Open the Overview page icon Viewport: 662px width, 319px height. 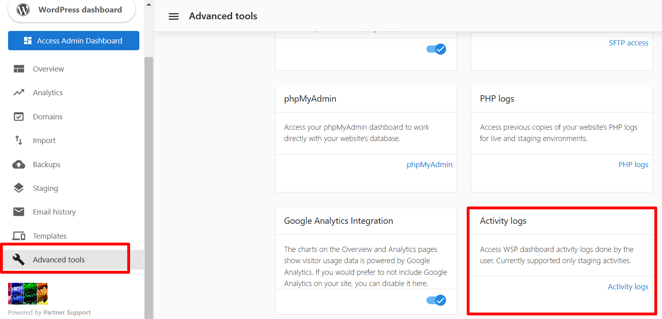tap(19, 69)
